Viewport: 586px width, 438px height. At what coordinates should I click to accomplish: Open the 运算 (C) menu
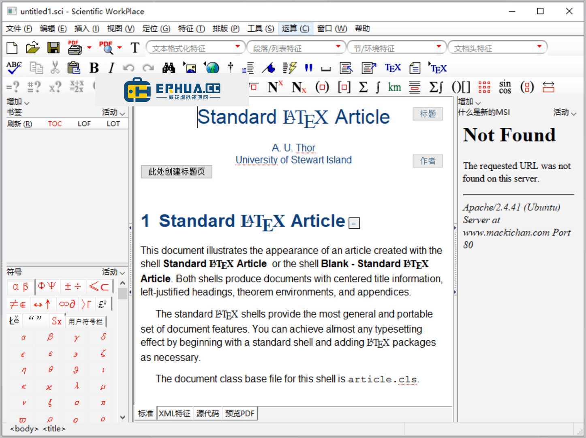pyautogui.click(x=295, y=28)
